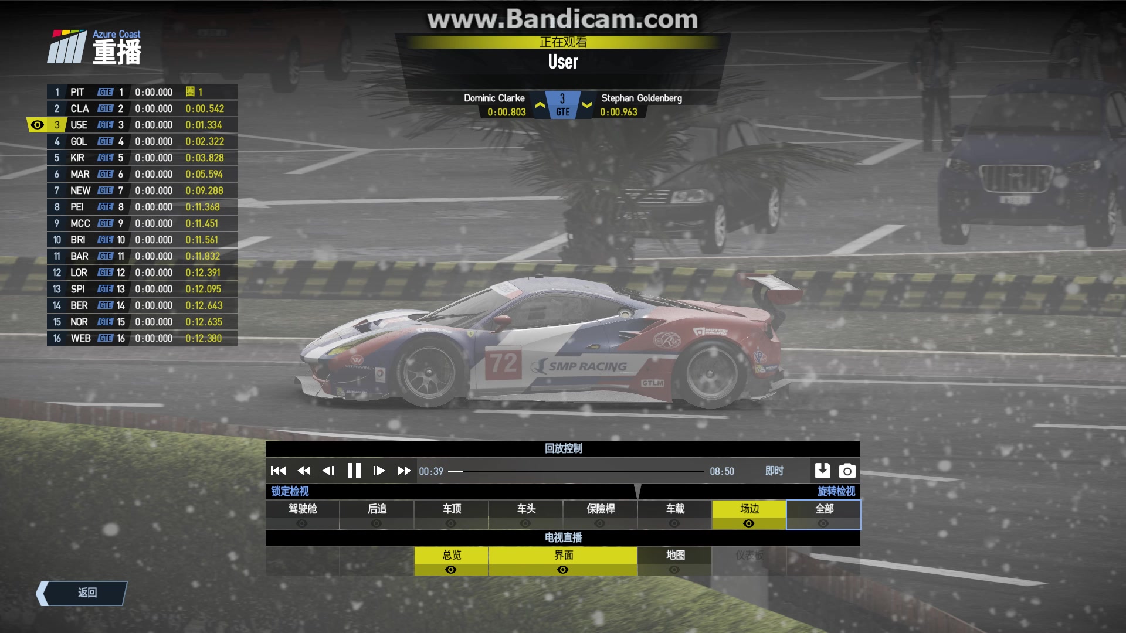Step forward one frame
This screenshot has width=1126, height=633.
[x=379, y=471]
